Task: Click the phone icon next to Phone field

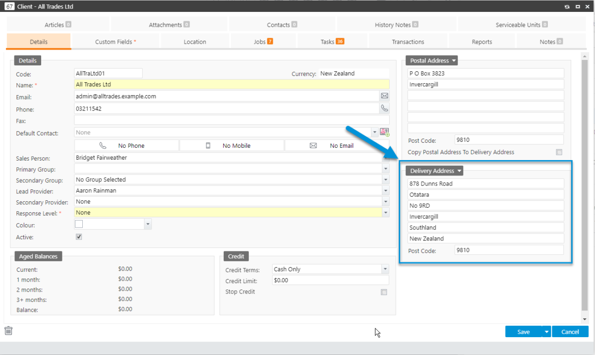Action: [x=384, y=108]
